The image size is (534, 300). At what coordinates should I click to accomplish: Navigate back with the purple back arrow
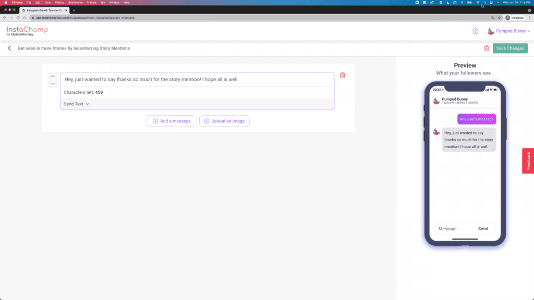click(9, 48)
